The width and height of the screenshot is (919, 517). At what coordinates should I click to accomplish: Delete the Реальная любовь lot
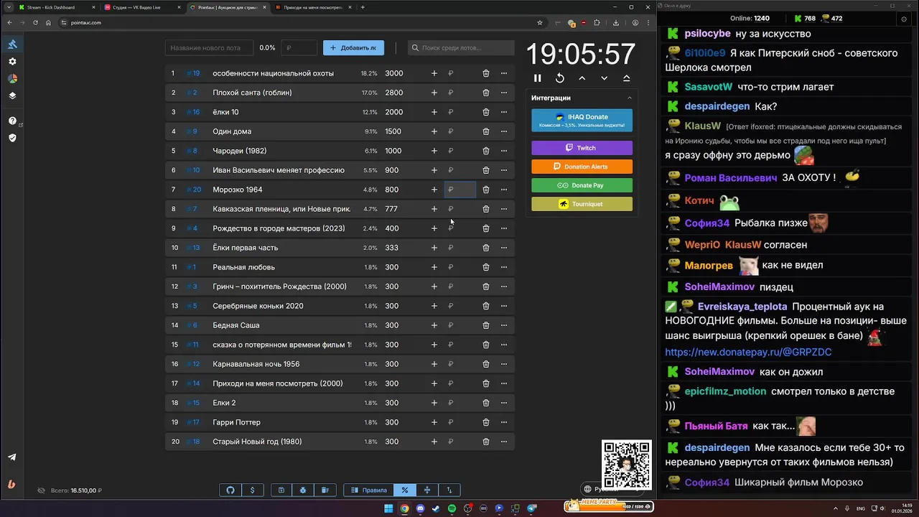click(486, 267)
